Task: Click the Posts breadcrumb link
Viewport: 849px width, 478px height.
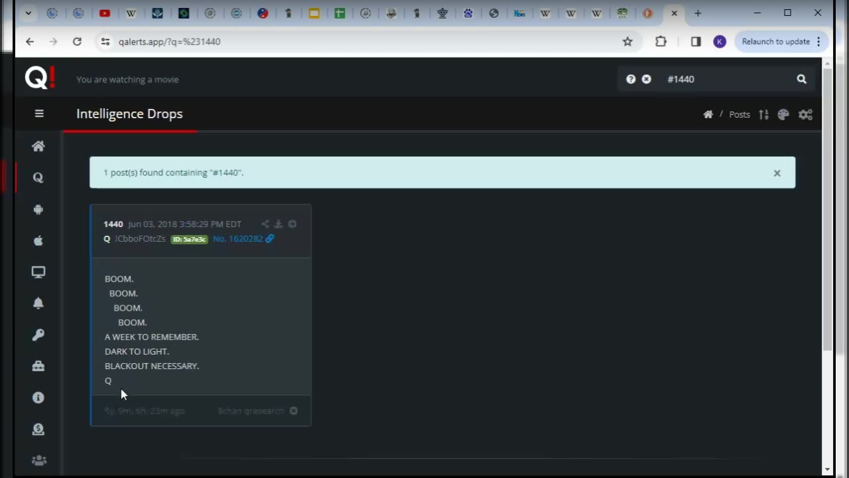Action: (x=740, y=114)
